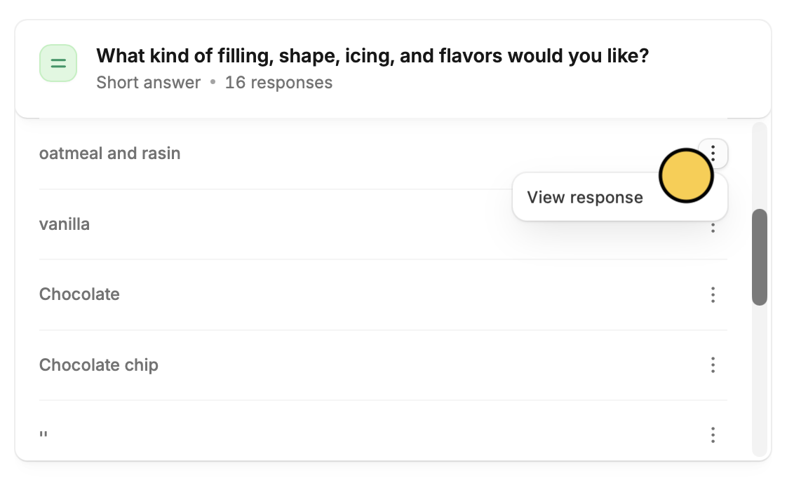Click the yellow circle cursor highlight

[686, 176]
